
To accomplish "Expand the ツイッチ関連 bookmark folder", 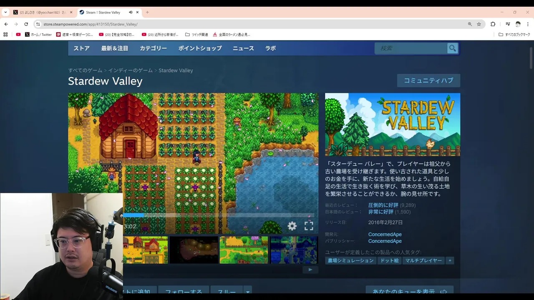I will pos(196,35).
